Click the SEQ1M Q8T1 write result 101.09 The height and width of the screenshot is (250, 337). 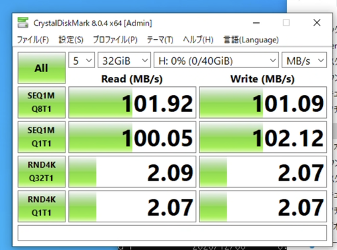point(263,102)
